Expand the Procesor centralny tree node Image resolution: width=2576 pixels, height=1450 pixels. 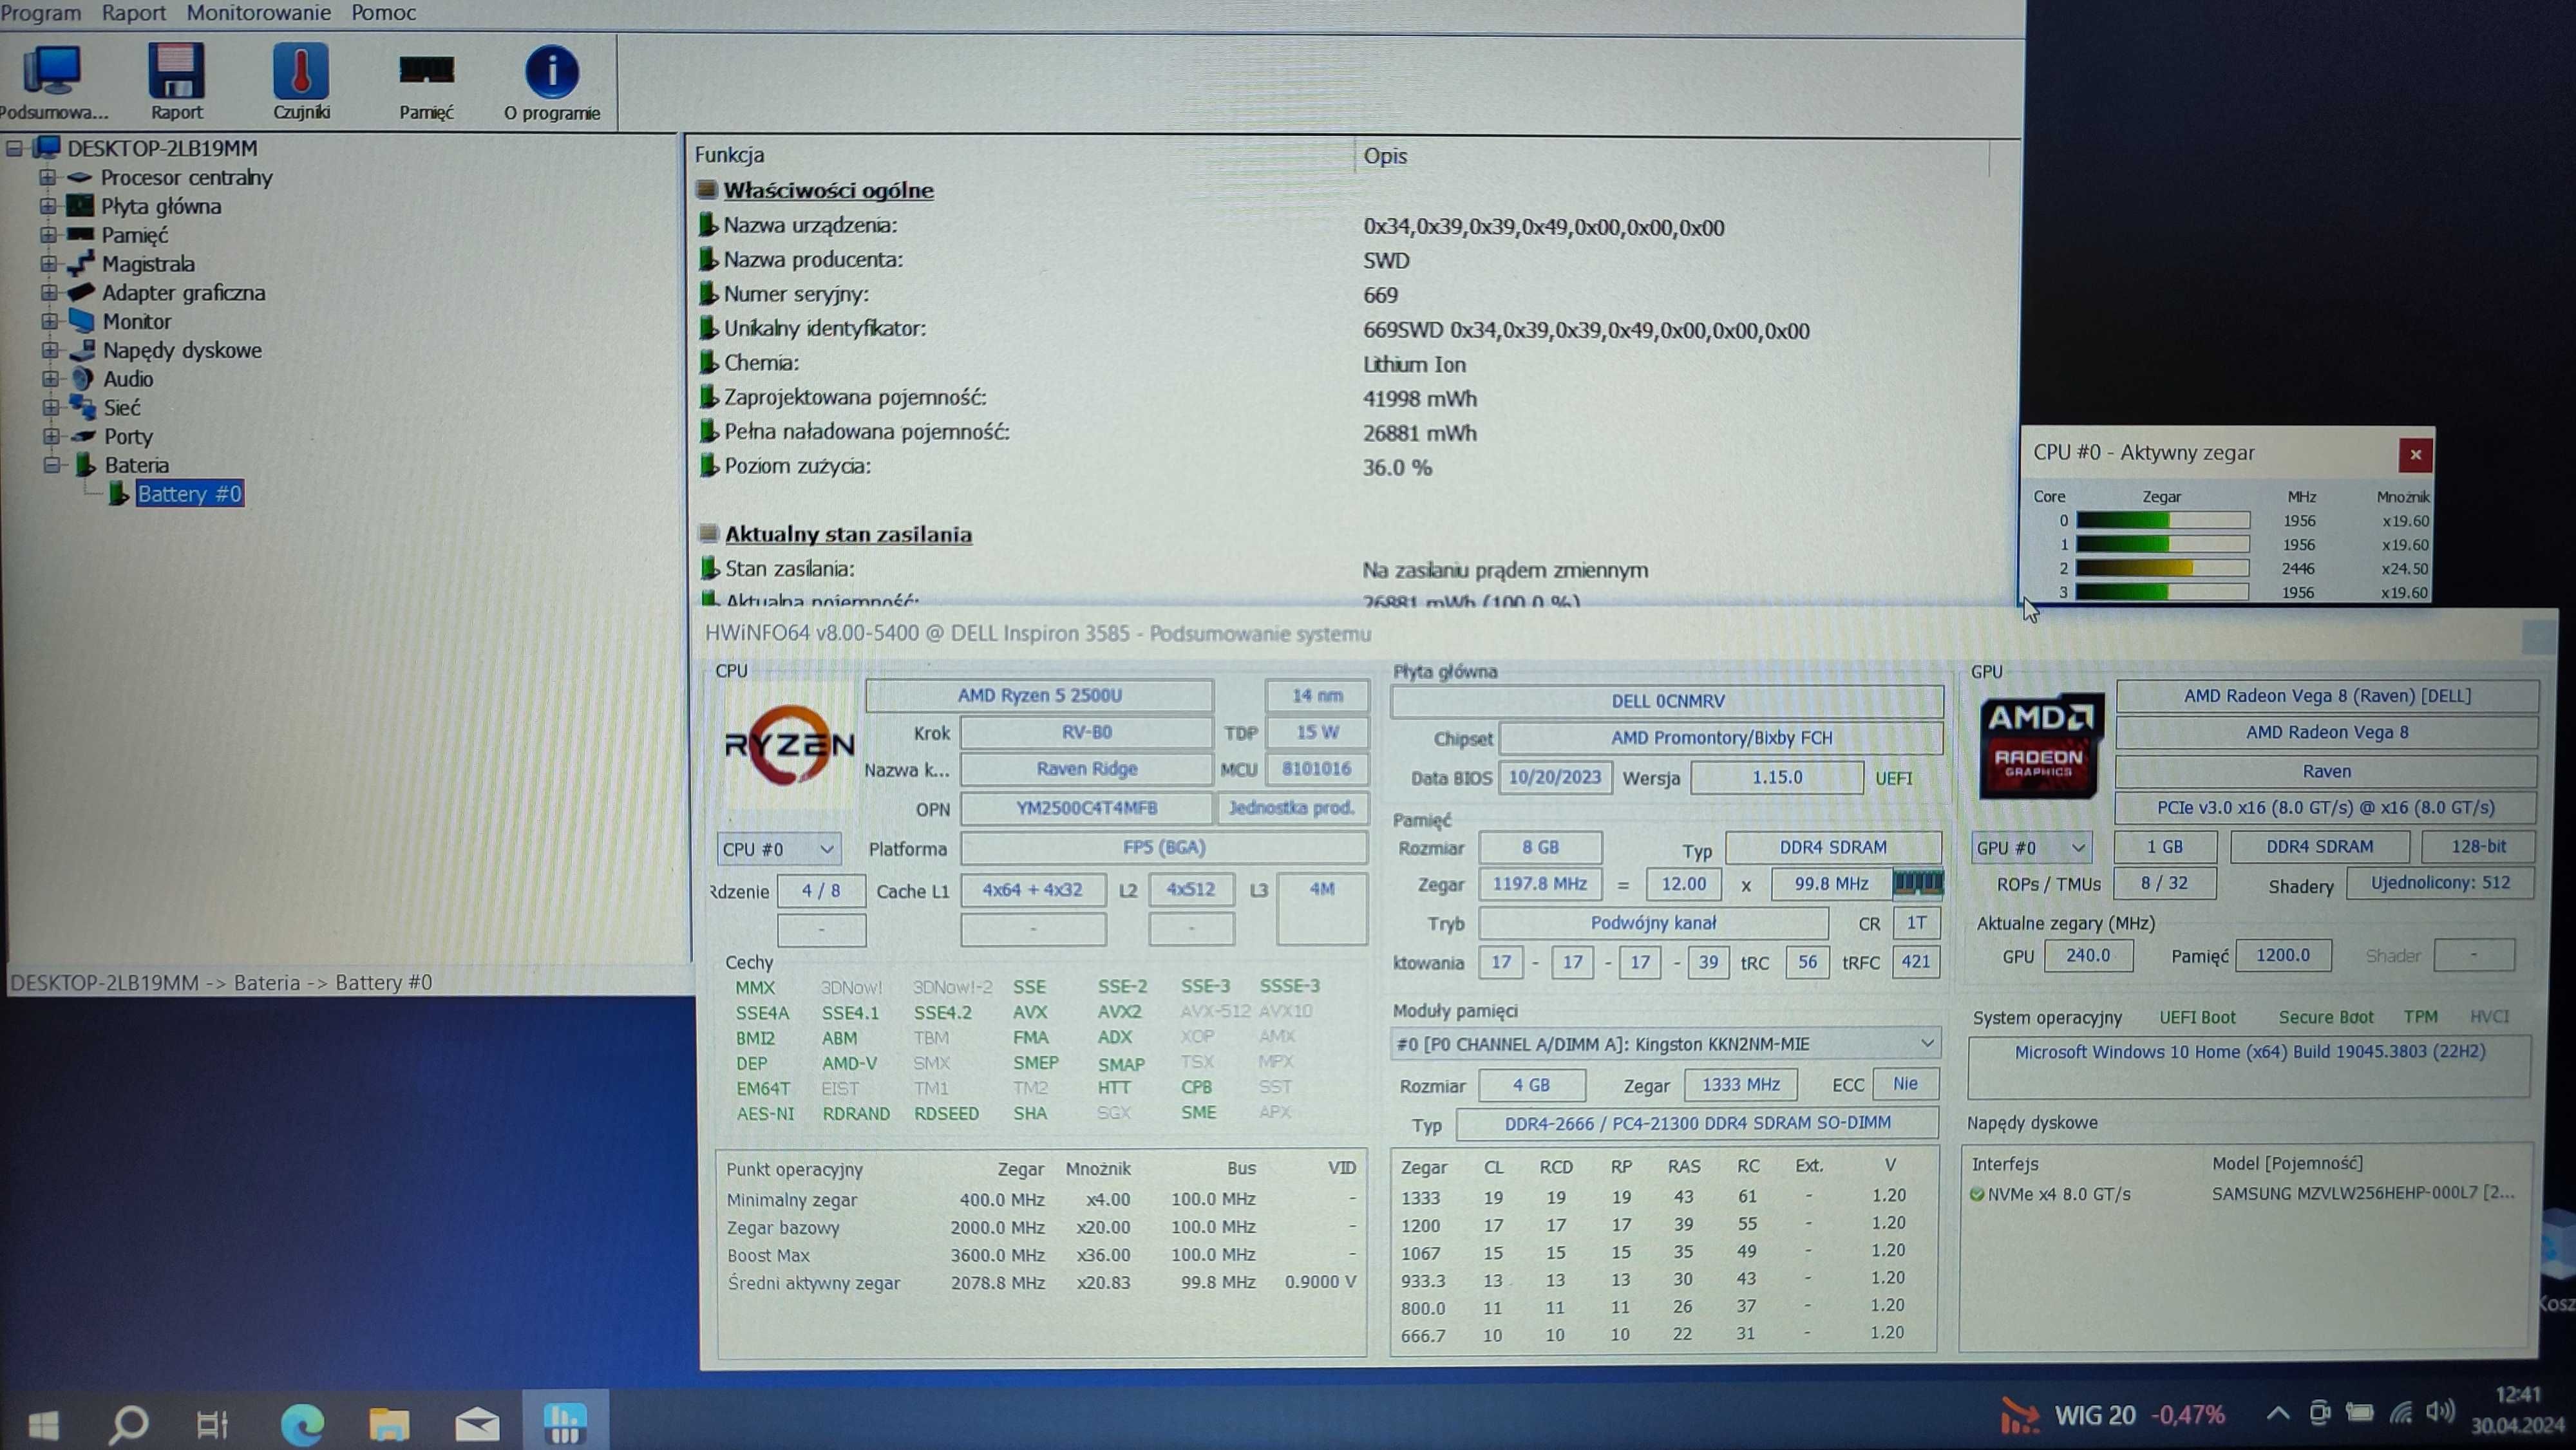(47, 178)
